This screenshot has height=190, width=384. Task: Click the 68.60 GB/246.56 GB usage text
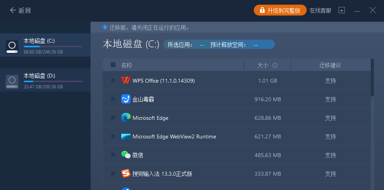(x=44, y=52)
